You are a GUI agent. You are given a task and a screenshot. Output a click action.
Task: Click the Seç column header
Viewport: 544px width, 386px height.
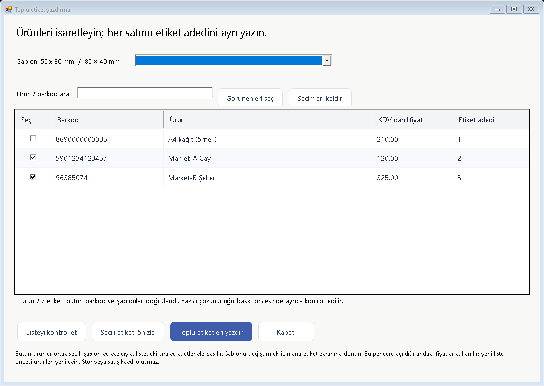(33, 120)
